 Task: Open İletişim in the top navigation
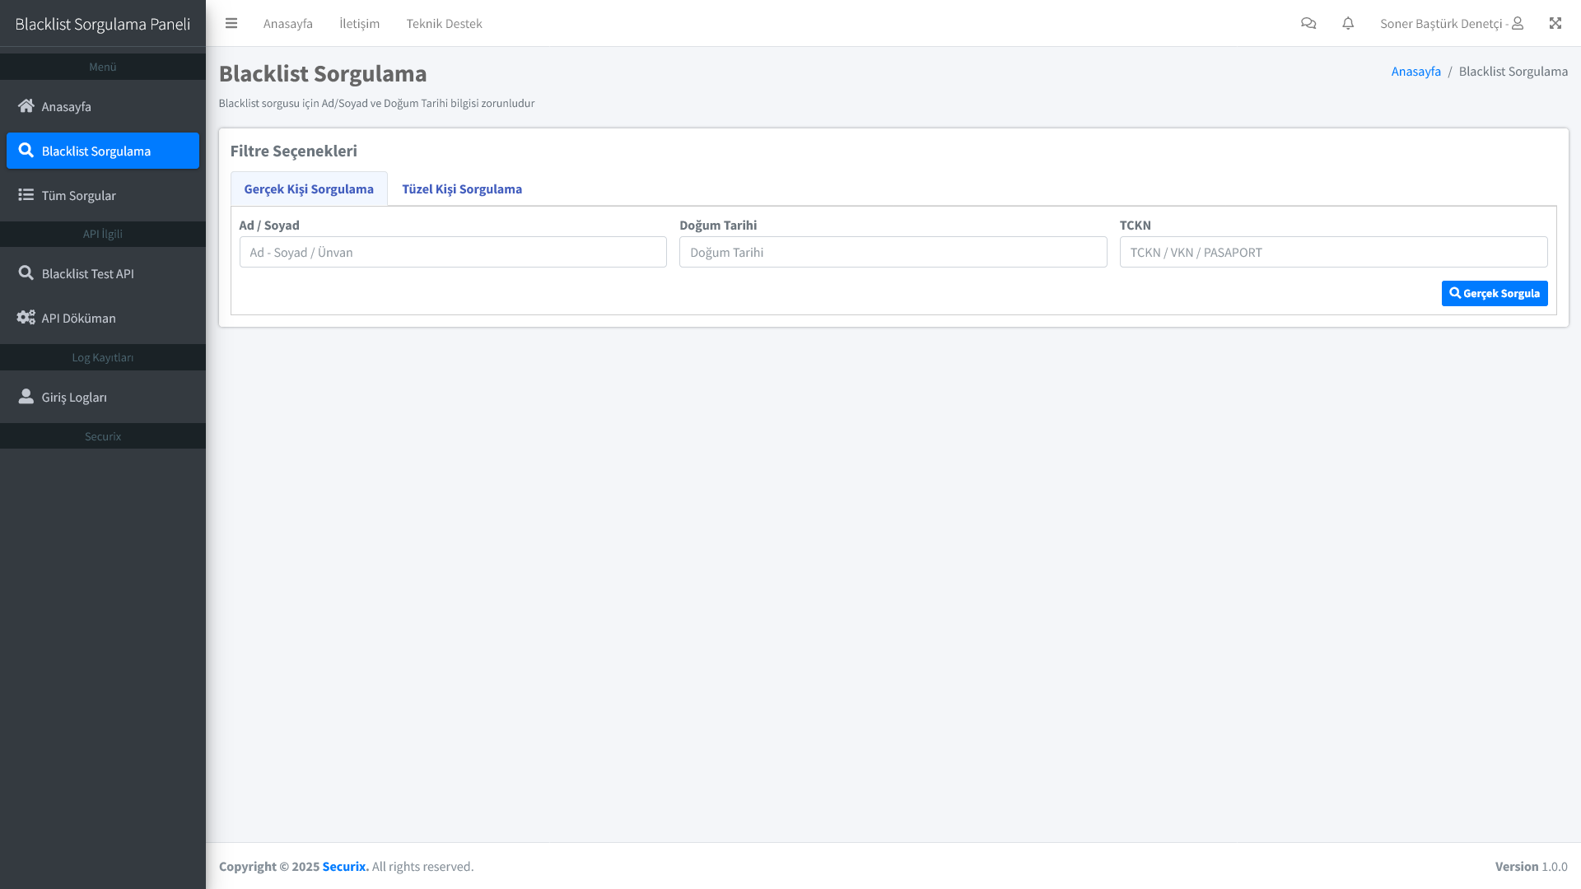(359, 23)
